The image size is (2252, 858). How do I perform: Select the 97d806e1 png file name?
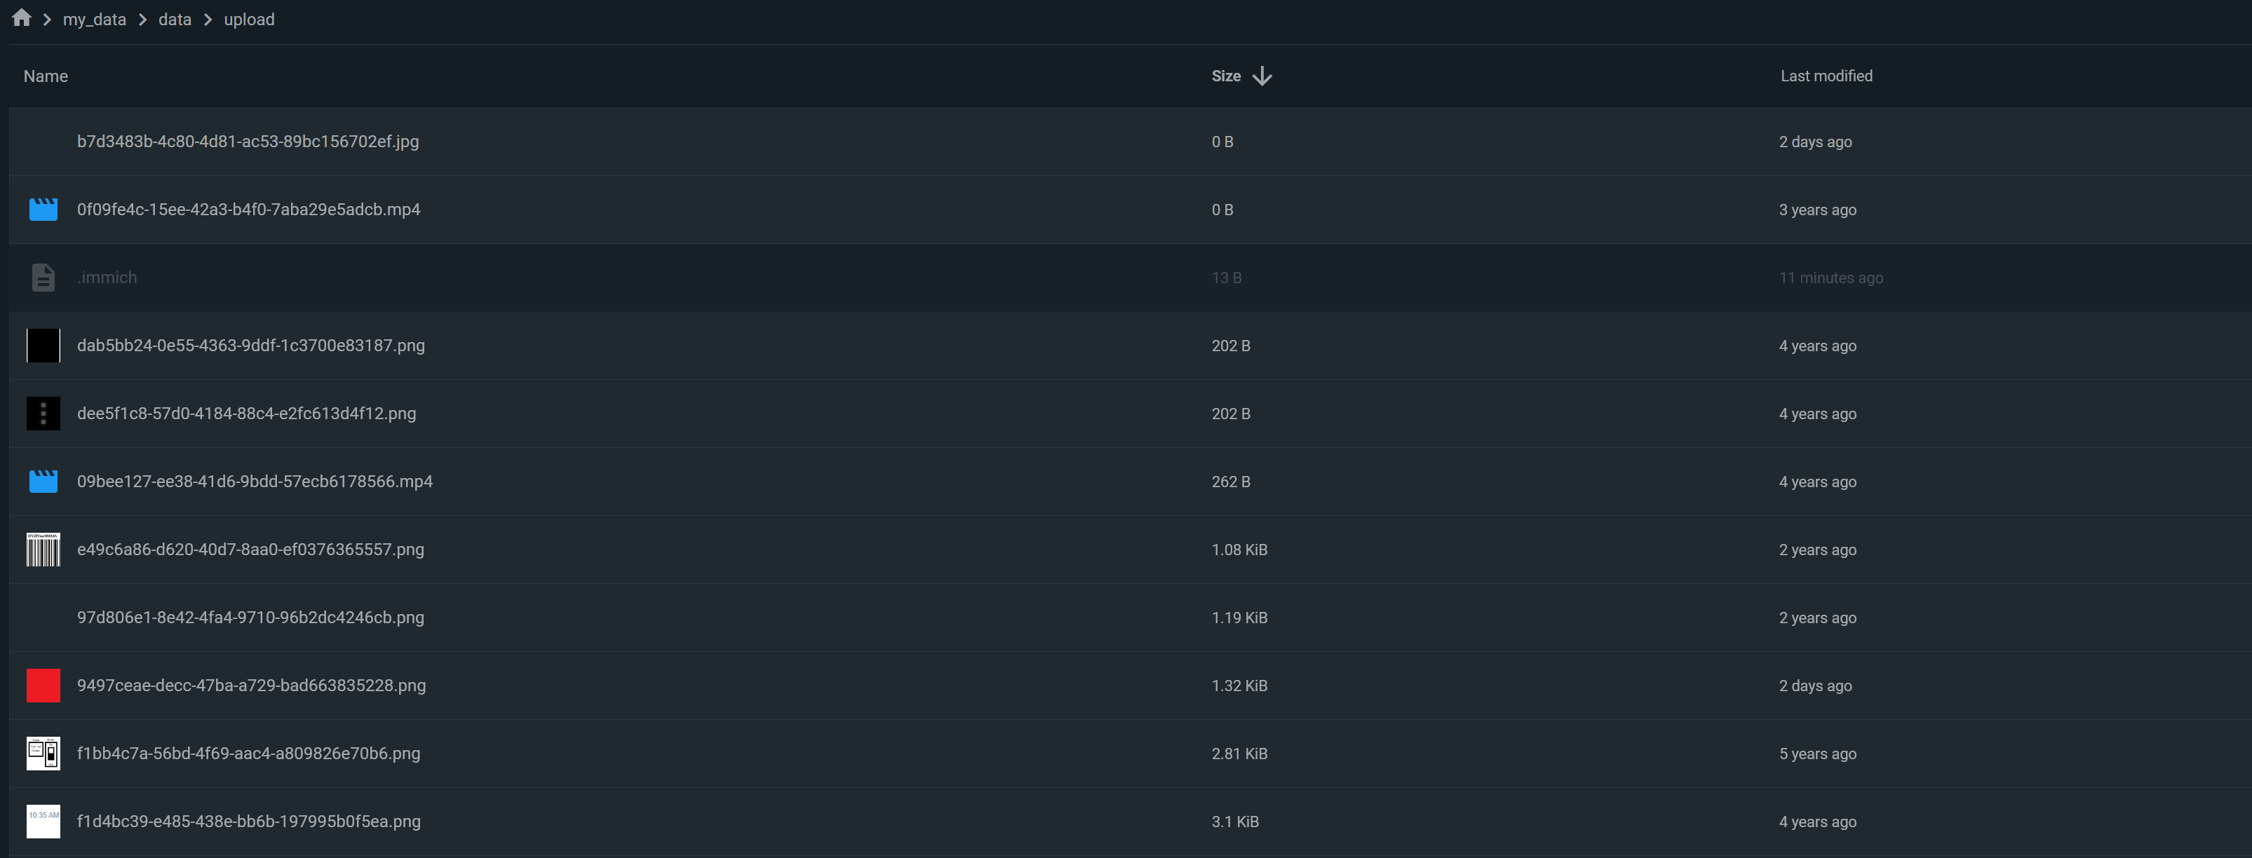coord(250,618)
